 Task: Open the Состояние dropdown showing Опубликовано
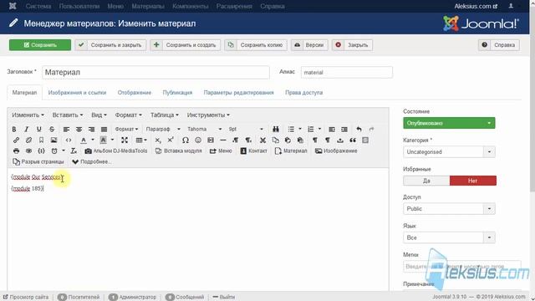pos(449,123)
